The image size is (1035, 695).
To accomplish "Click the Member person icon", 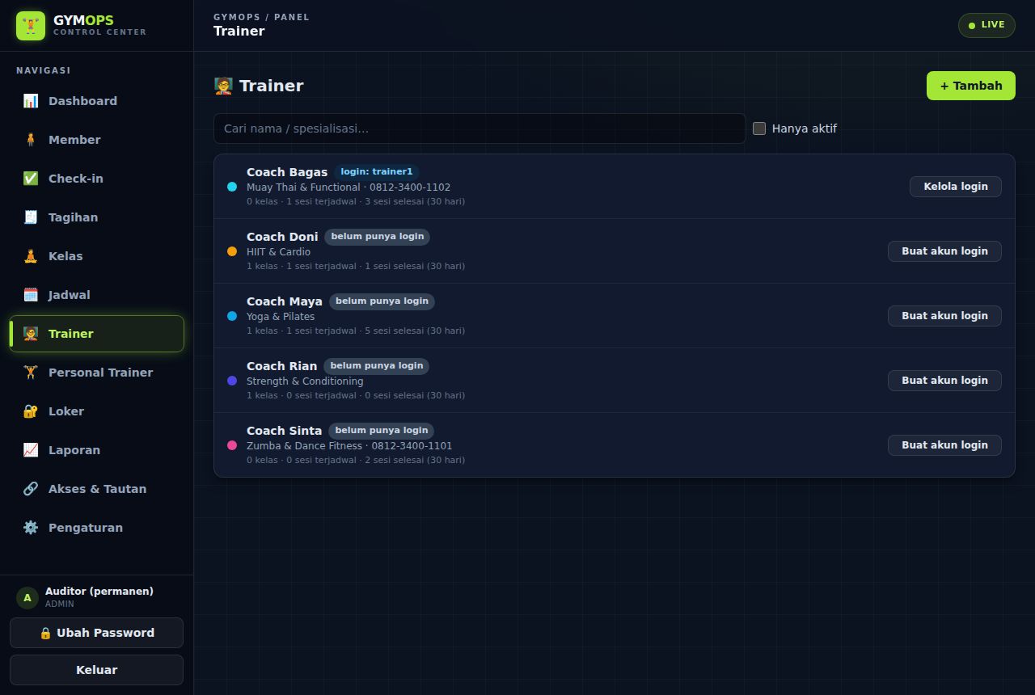I will point(31,140).
